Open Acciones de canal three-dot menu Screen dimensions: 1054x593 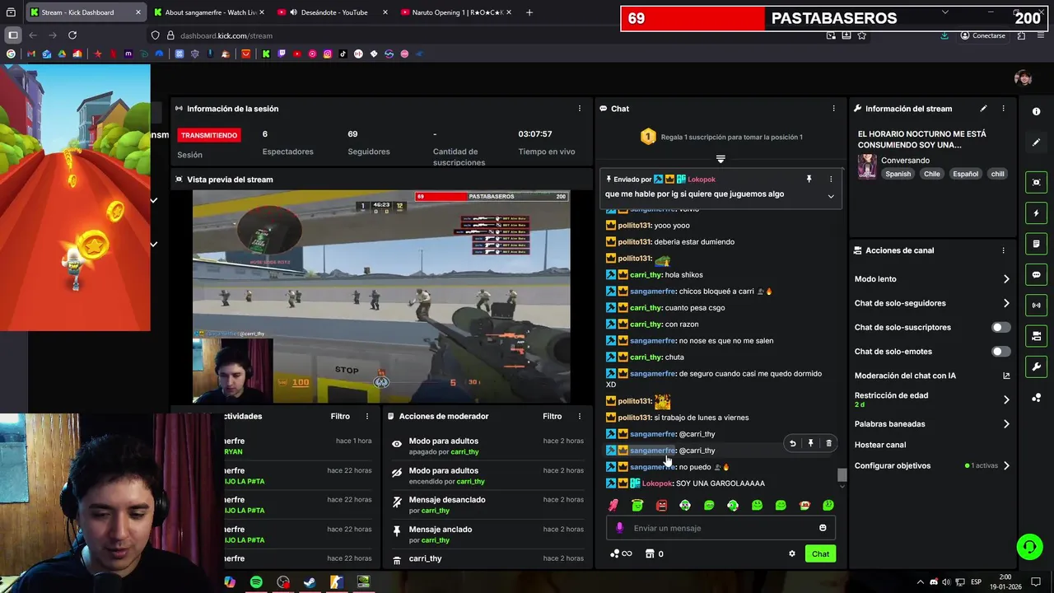pos(1003,250)
